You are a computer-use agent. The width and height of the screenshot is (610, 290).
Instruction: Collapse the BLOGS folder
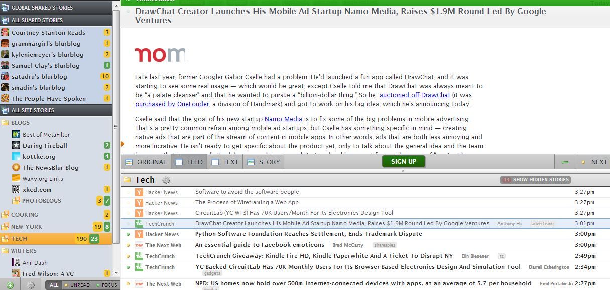point(5,123)
